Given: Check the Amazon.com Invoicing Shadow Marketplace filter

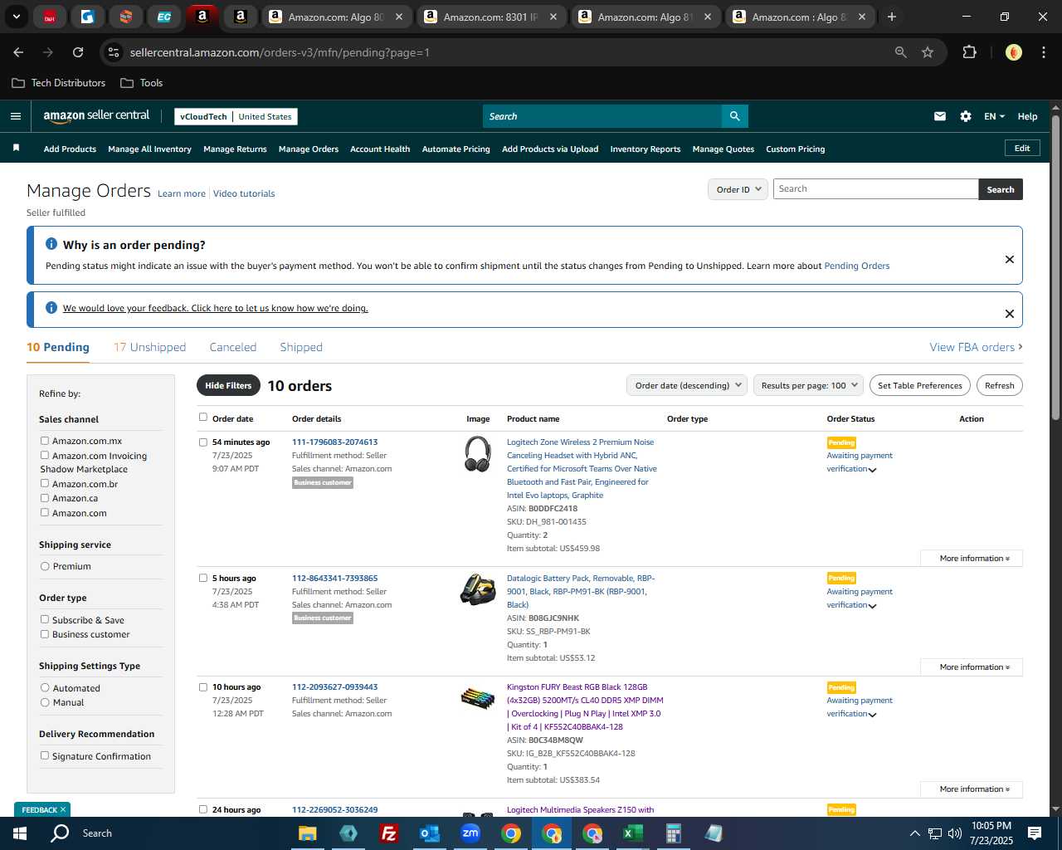Looking at the screenshot, I should [x=45, y=455].
